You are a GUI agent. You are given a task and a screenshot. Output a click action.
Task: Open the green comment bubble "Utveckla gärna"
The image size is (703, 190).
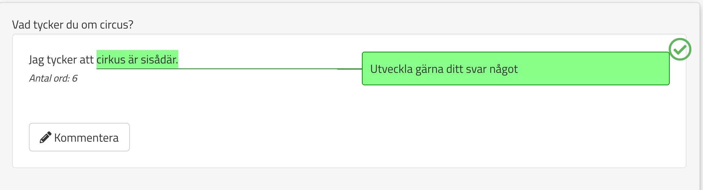515,68
